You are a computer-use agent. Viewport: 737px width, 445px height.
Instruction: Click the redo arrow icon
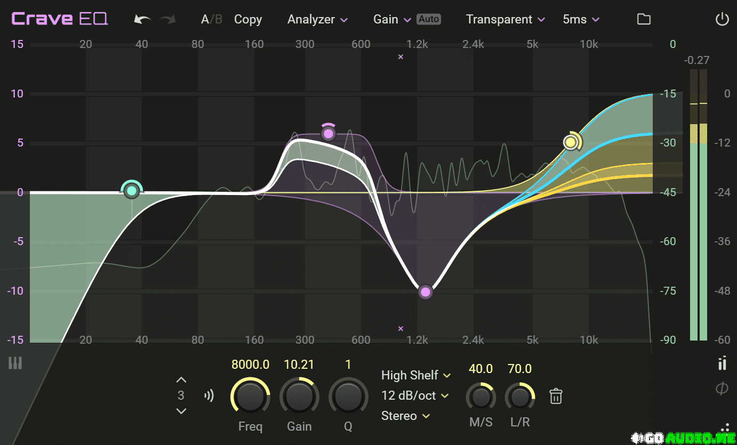coord(168,20)
